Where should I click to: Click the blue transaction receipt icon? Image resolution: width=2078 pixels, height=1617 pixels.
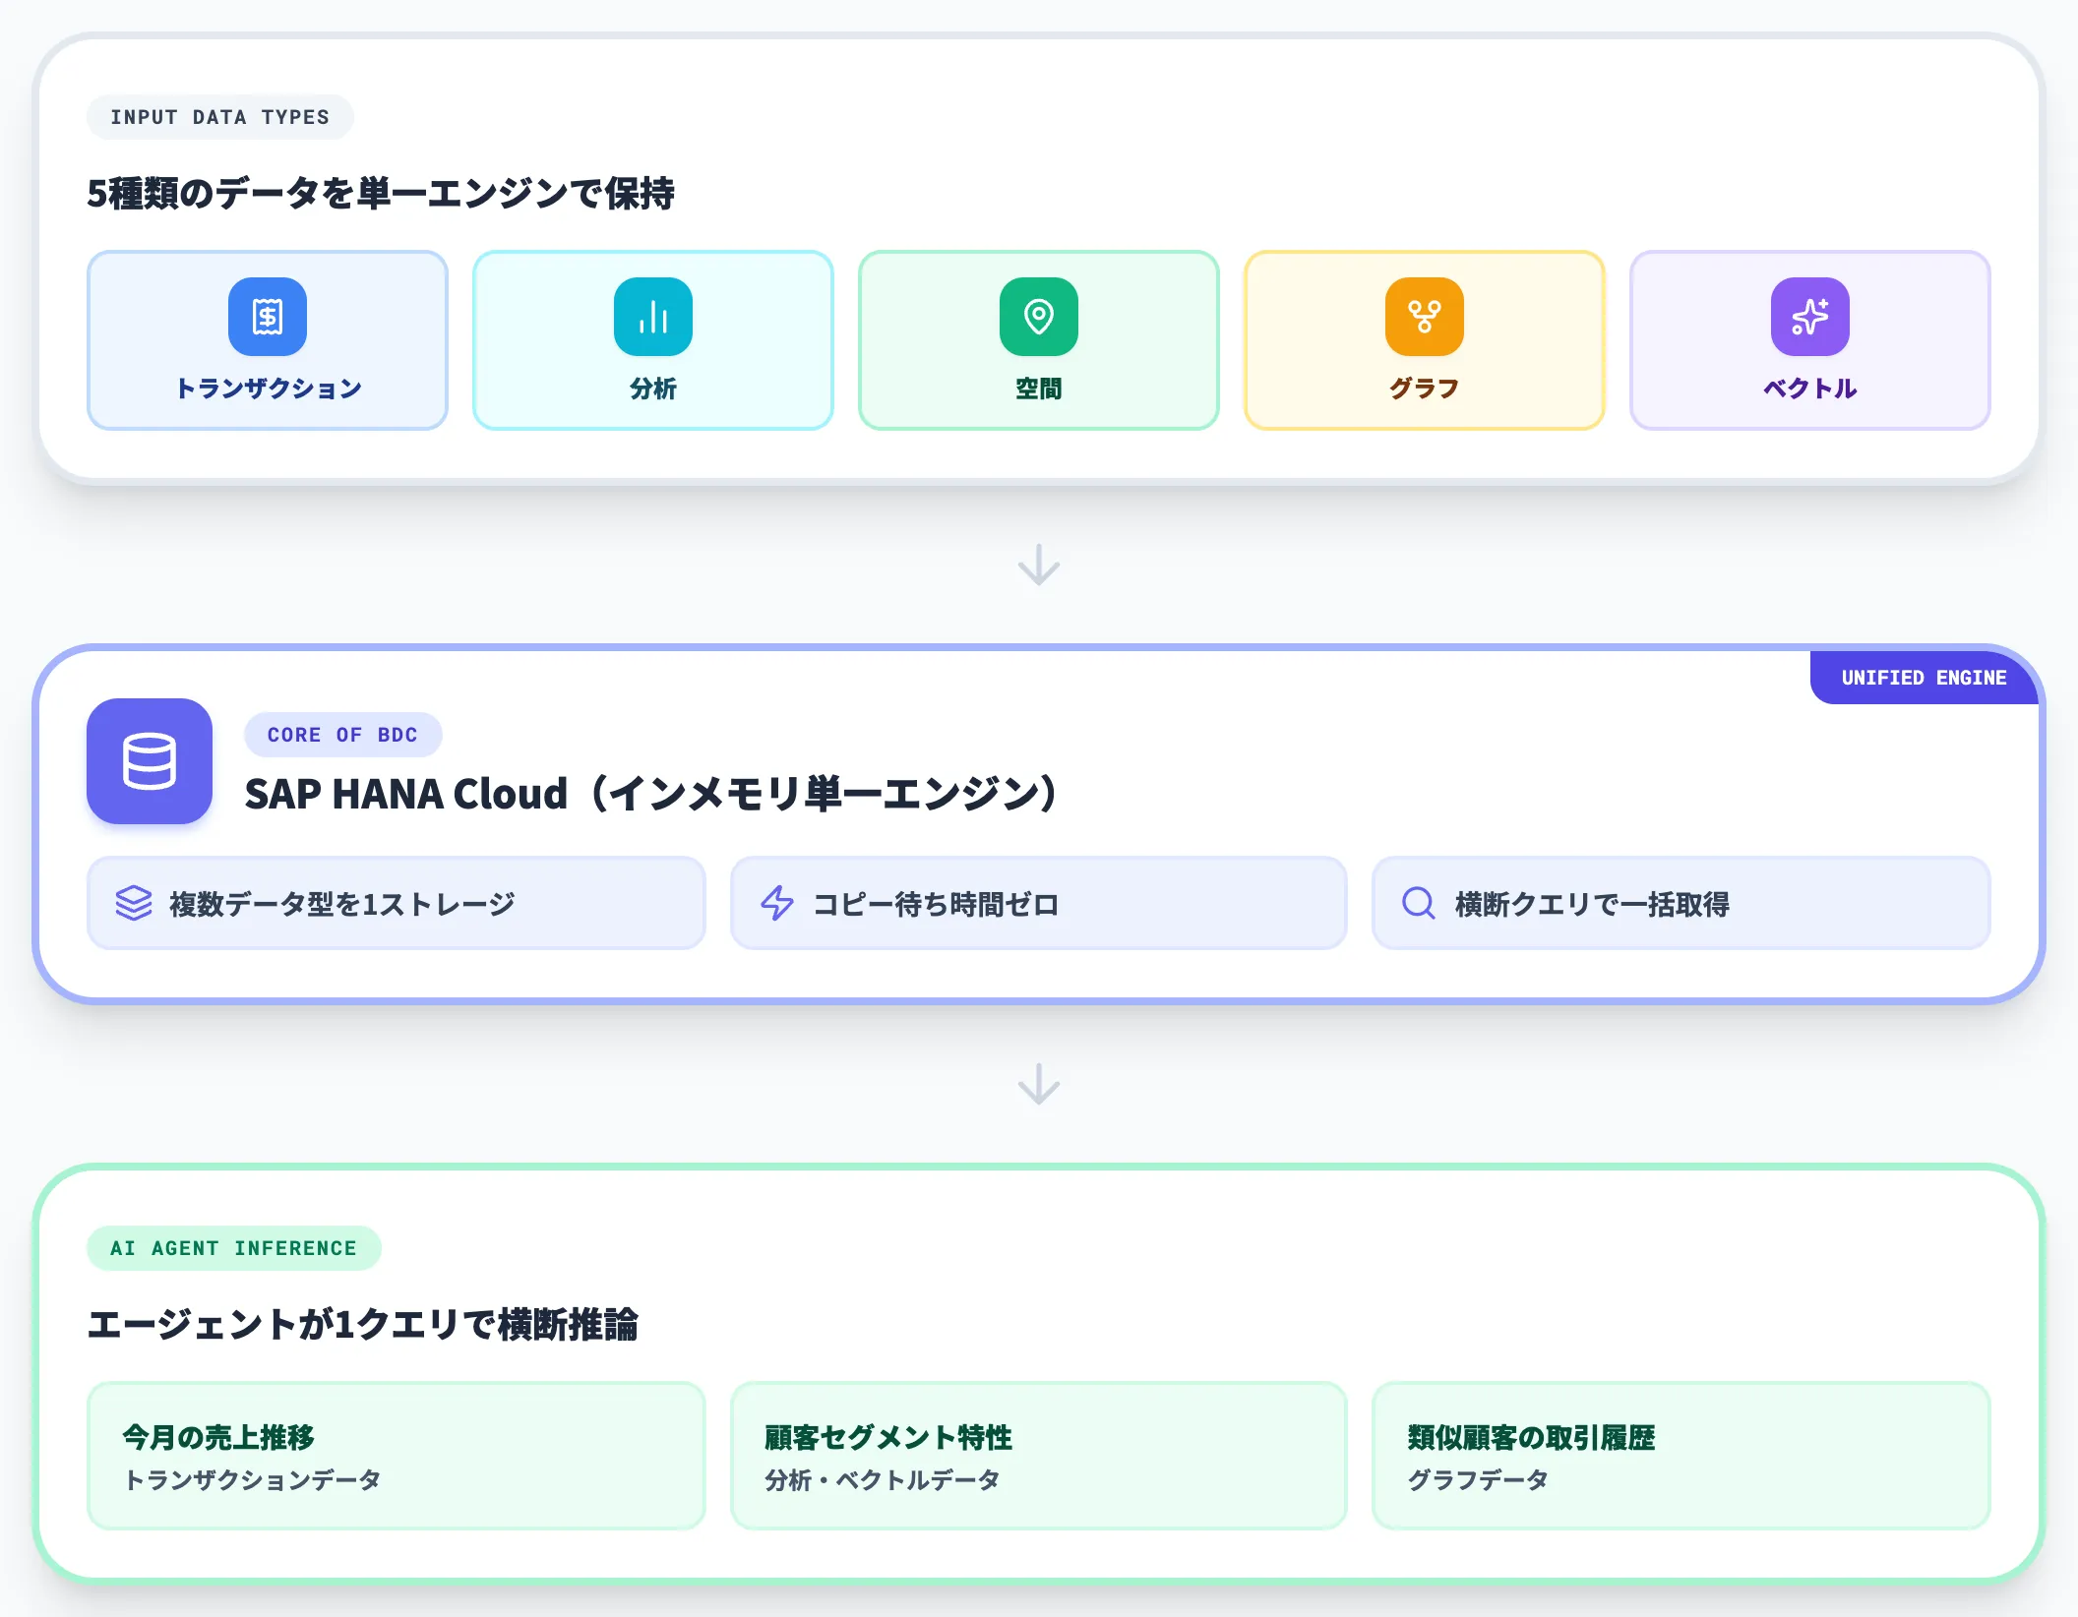pos(268,317)
